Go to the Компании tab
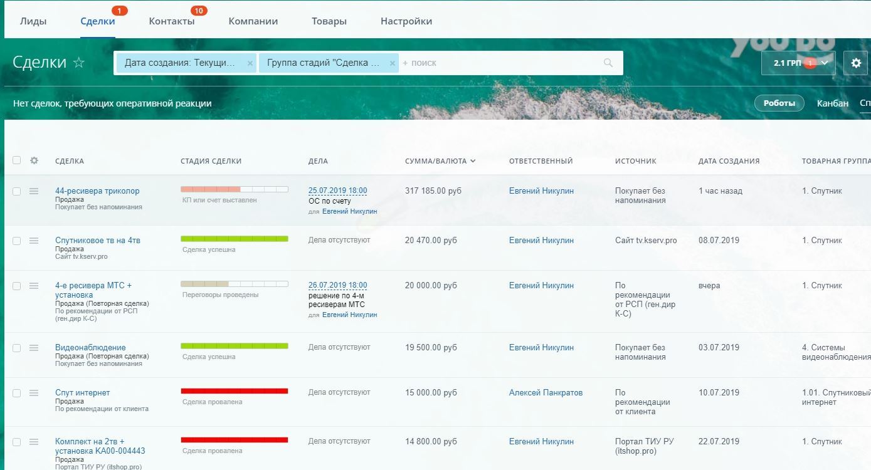This screenshot has width=871, height=470. [253, 21]
